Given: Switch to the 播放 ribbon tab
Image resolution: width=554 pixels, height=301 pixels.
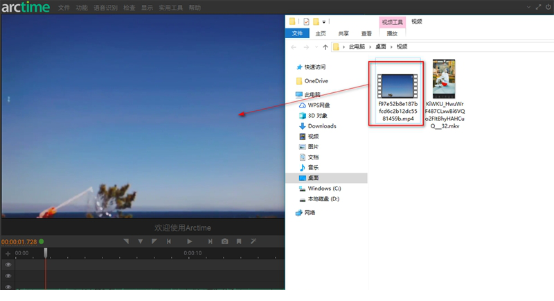Looking at the screenshot, I should [392, 33].
